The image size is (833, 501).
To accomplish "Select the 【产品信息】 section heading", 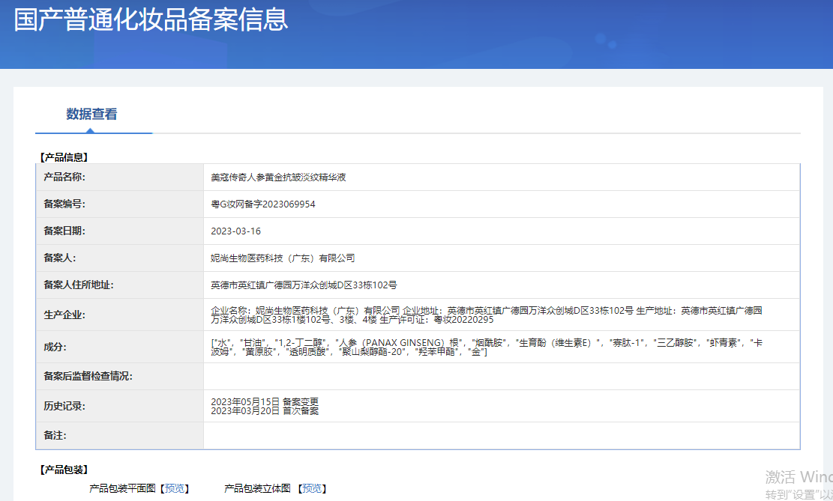I will click(x=64, y=157).
